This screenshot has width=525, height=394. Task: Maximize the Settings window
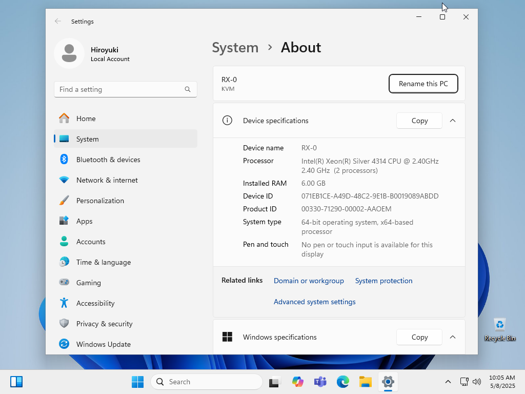tap(442, 17)
